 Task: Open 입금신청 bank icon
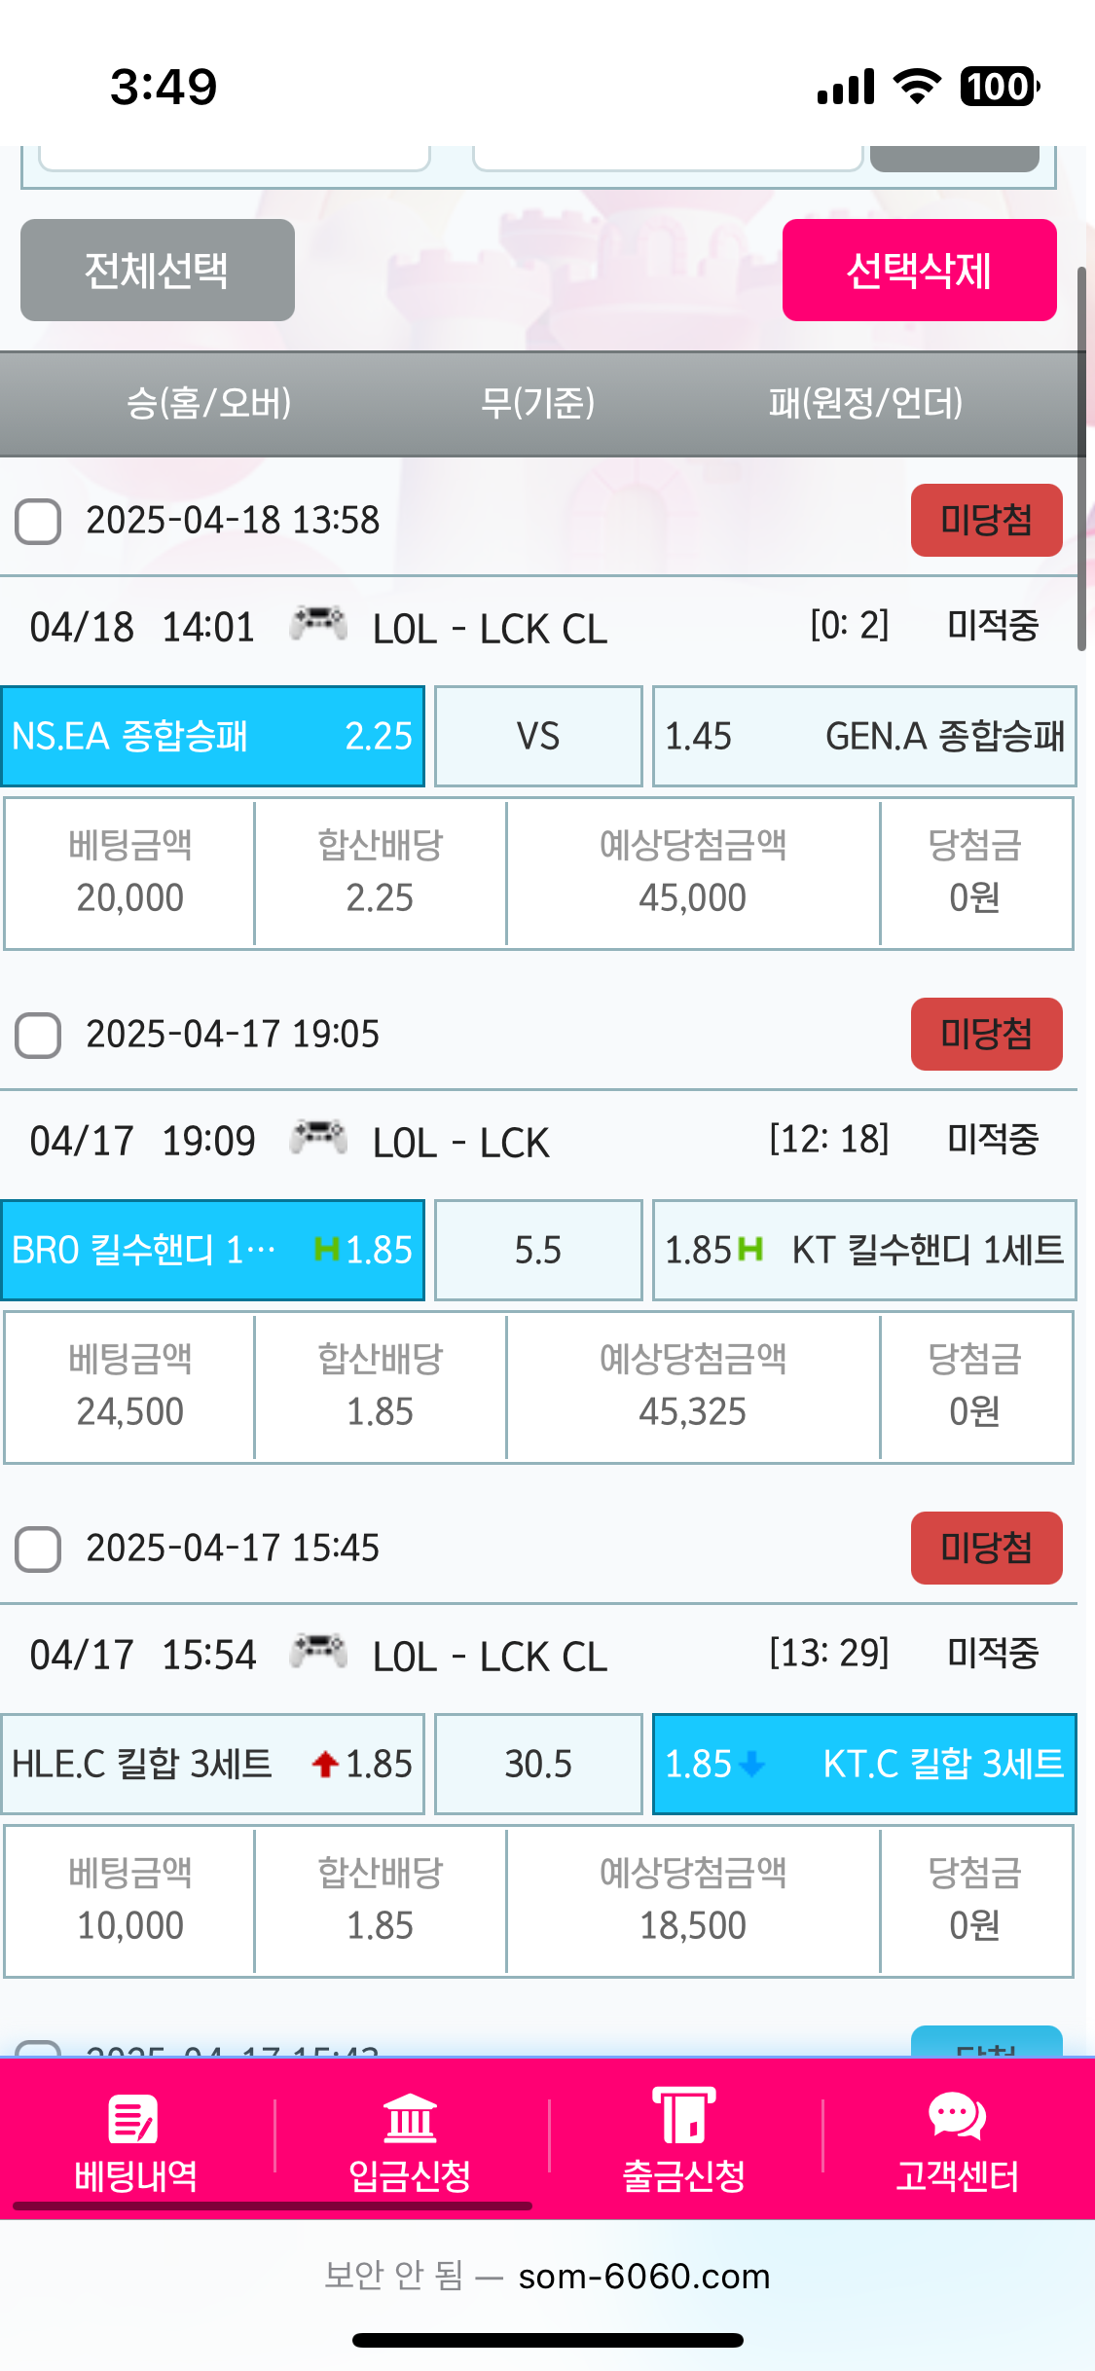(x=410, y=2118)
